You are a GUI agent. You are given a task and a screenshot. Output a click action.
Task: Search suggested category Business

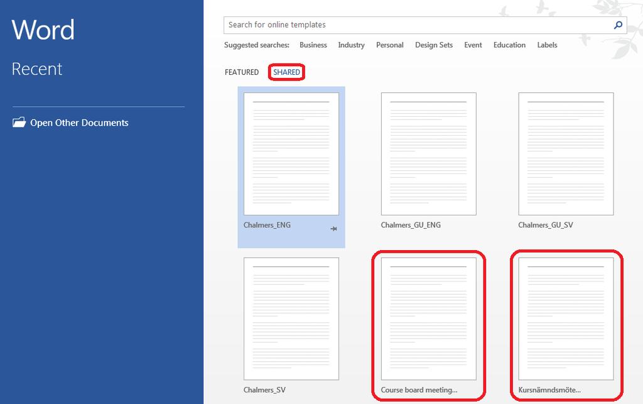point(313,45)
